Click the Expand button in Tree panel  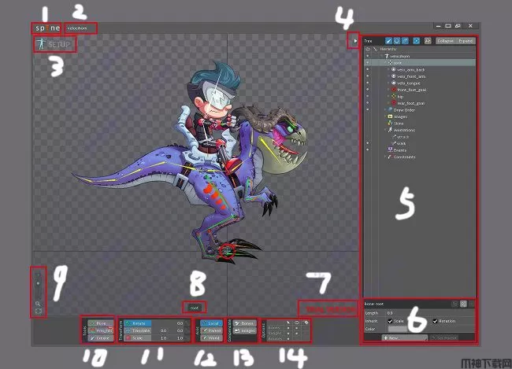pos(466,39)
